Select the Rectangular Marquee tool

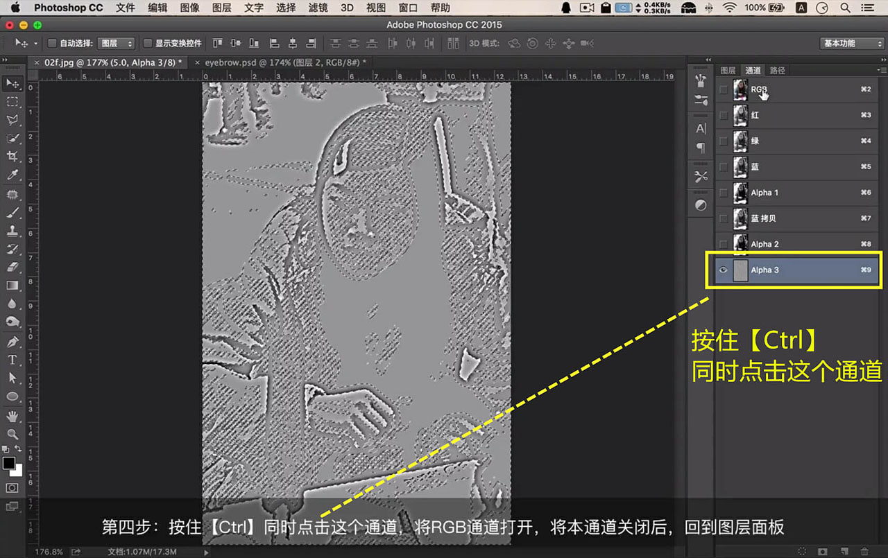[12, 102]
